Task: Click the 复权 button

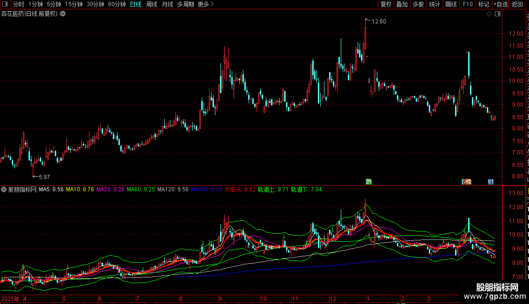Action: pyautogui.click(x=386, y=4)
